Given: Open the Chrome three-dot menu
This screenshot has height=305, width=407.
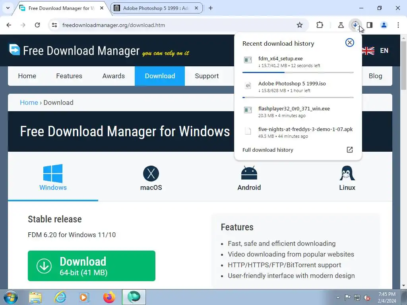Looking at the screenshot, I should tap(398, 25).
